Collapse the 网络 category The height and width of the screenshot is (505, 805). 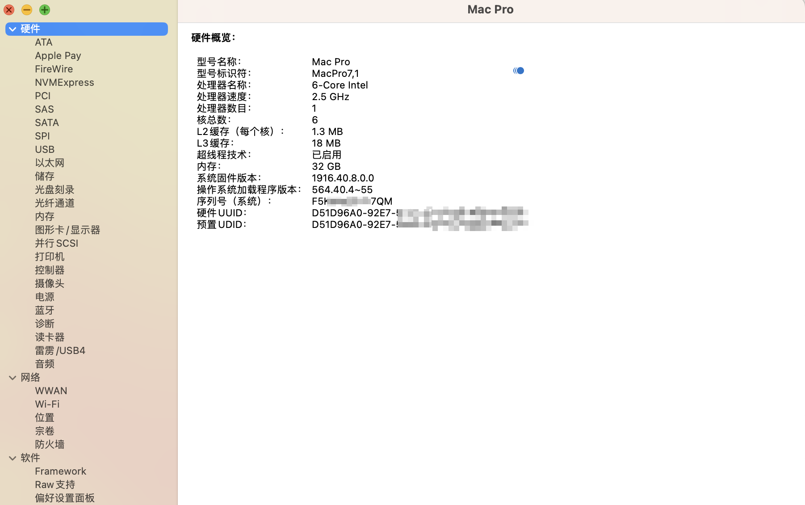tap(12, 377)
